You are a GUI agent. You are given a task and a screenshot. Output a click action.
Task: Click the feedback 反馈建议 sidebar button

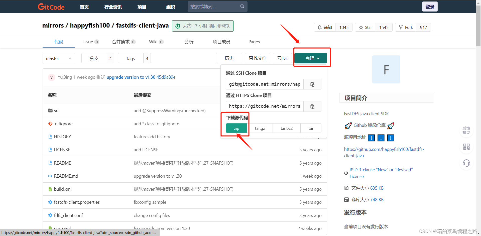(466, 131)
